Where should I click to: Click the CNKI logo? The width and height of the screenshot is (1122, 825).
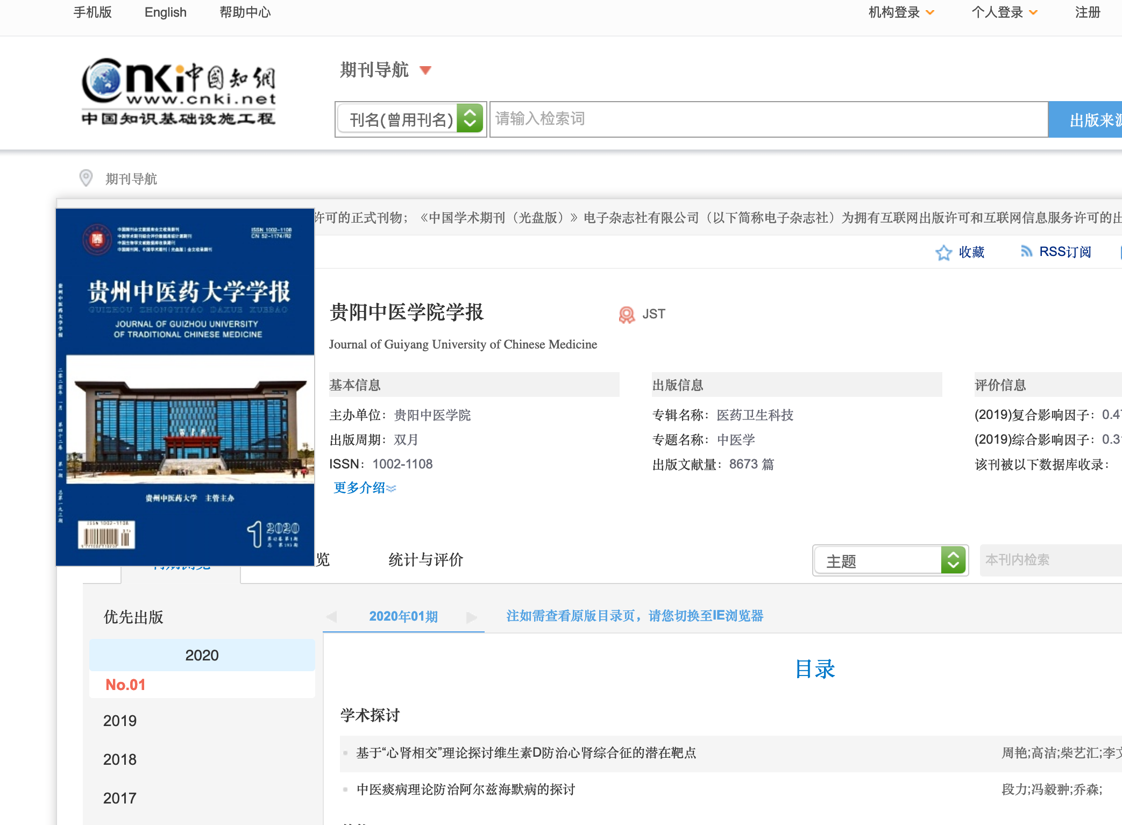(x=178, y=91)
